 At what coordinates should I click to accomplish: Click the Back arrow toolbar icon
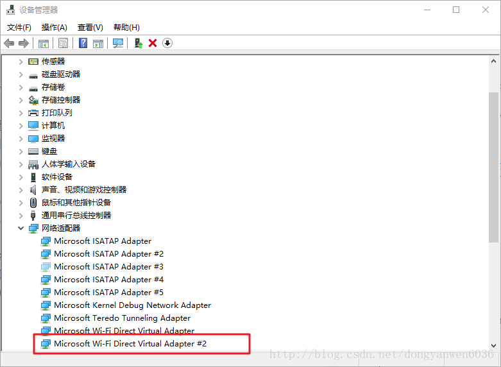click(9, 43)
